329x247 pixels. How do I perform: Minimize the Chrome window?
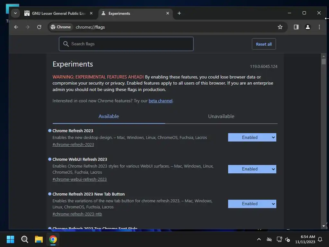289,13
